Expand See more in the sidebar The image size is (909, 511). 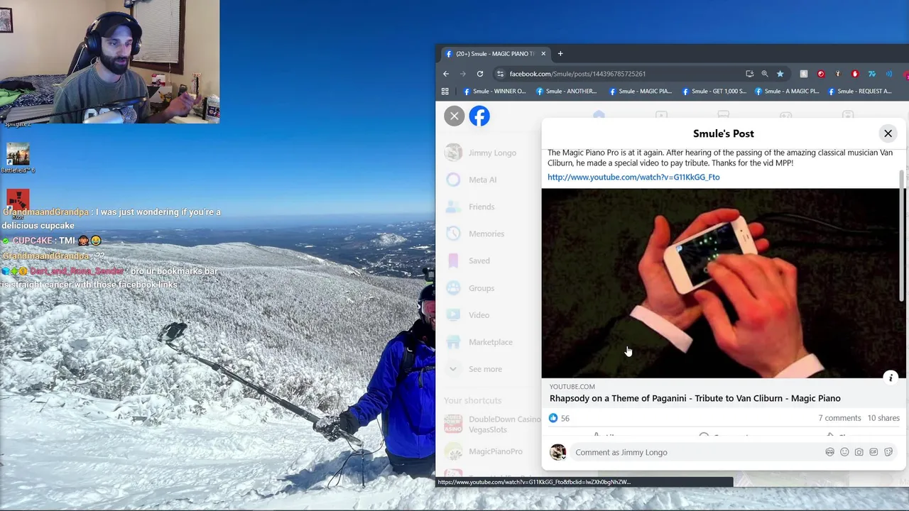474,369
